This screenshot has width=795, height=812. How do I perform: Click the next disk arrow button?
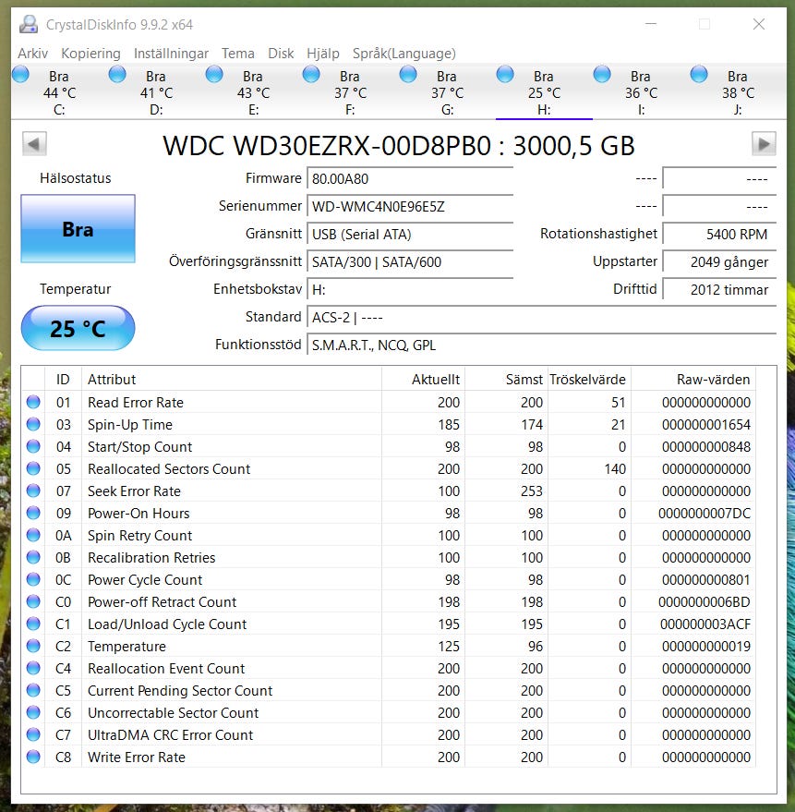click(764, 144)
